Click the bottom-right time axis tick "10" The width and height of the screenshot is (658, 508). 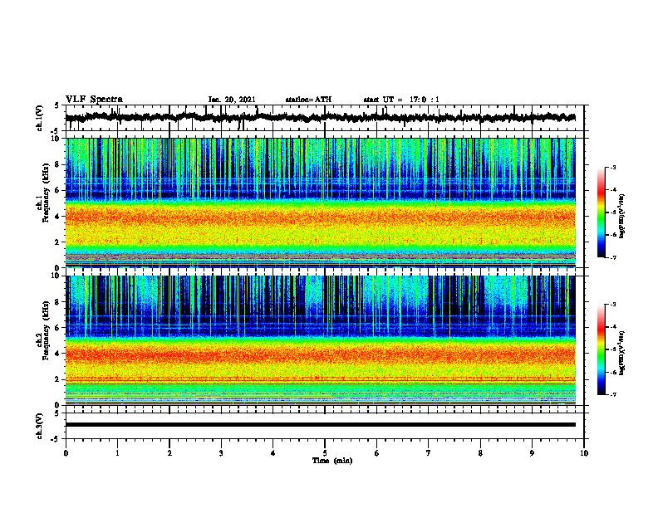point(584,453)
